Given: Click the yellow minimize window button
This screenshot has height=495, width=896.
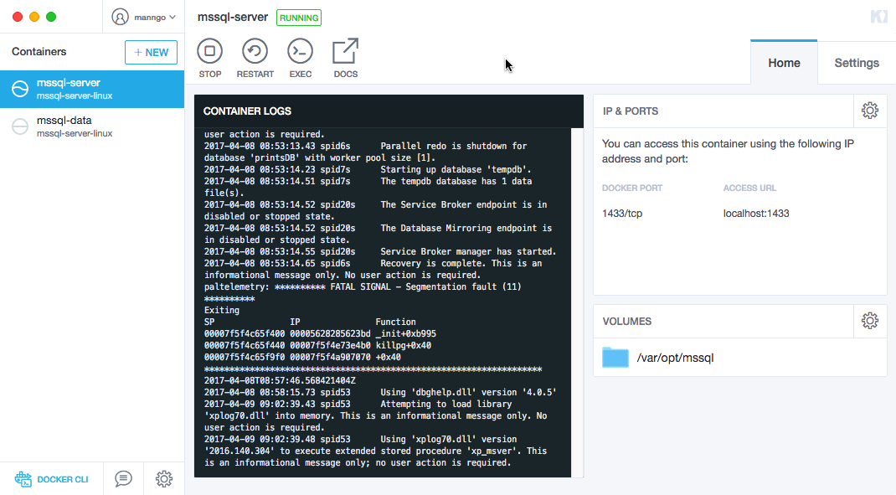Looking at the screenshot, I should click(34, 17).
